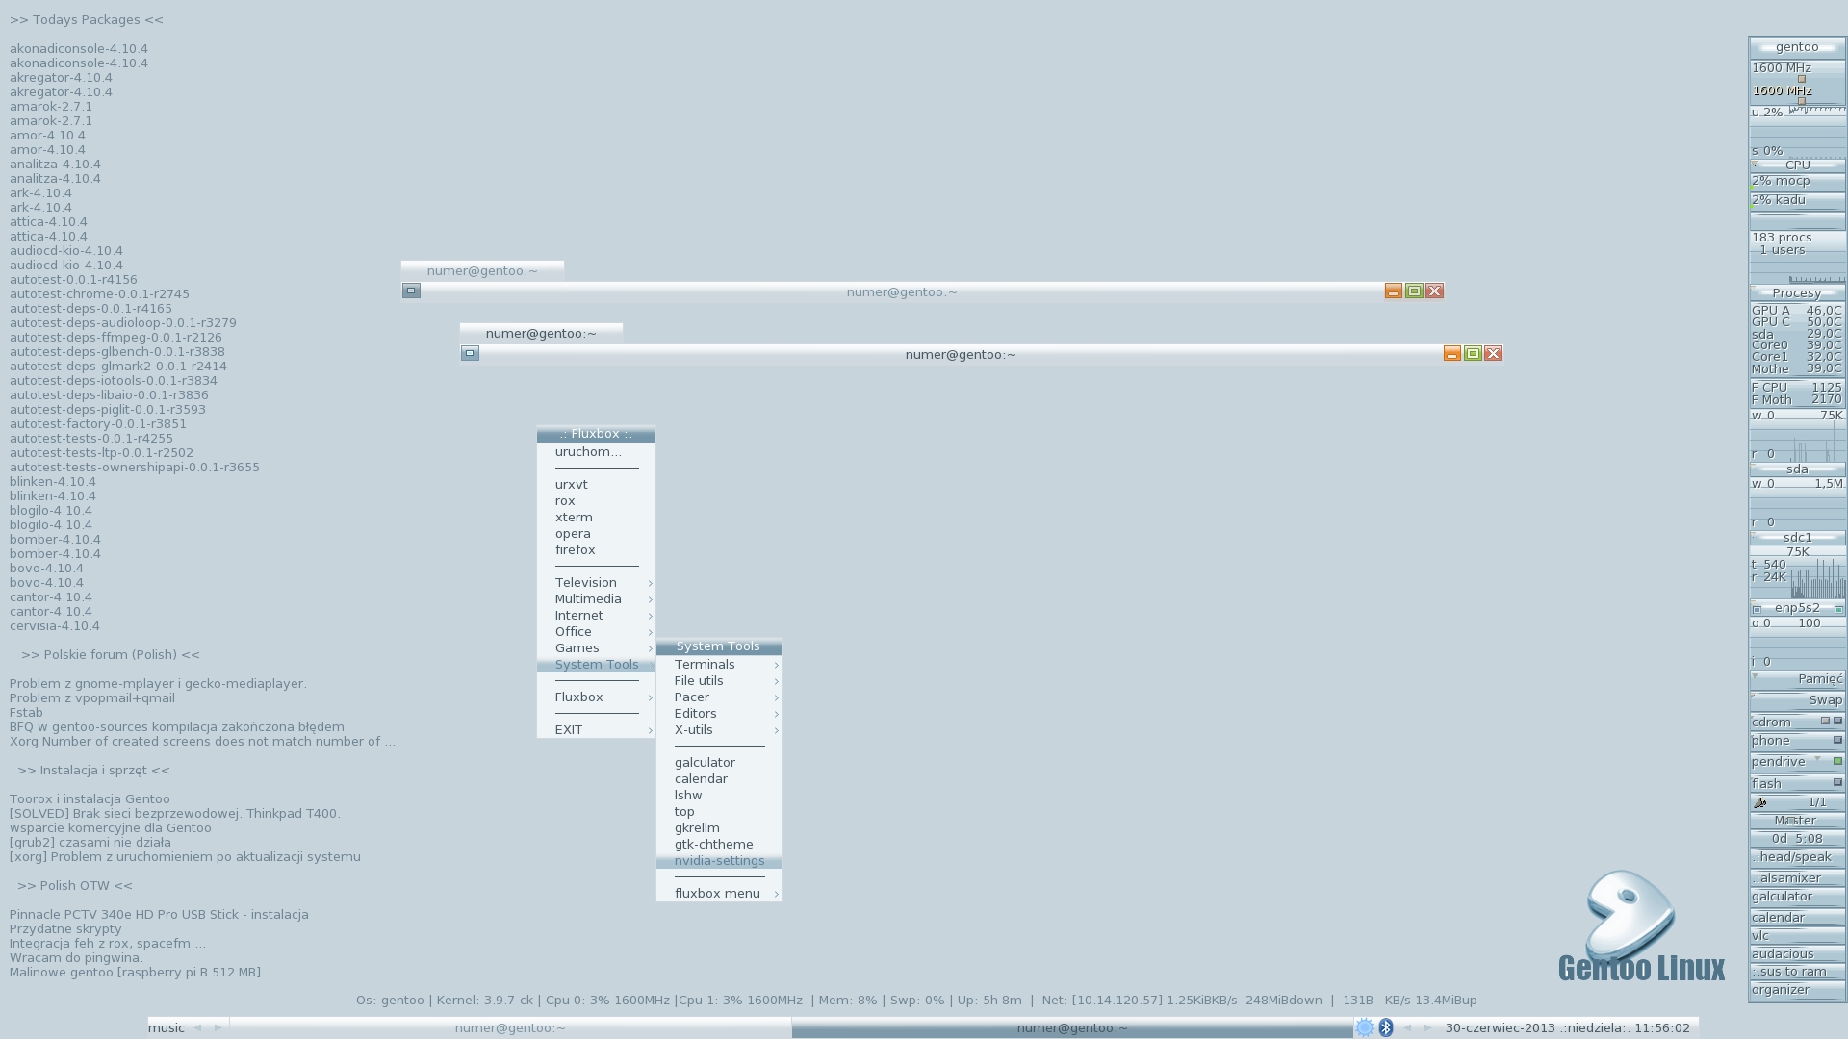This screenshot has width=1848, height=1039.
Task: Toggle cdrom eject button on the left
Action: pyautogui.click(x=1824, y=721)
